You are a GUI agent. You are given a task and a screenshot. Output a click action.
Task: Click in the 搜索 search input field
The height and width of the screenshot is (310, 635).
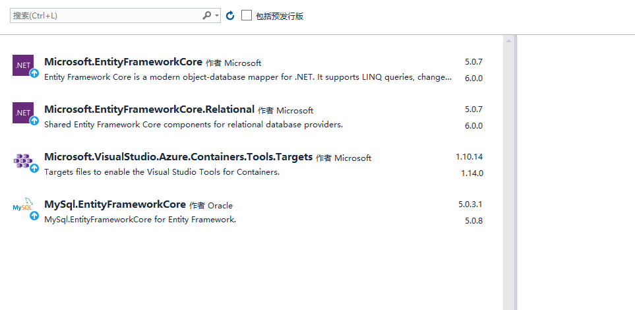106,15
